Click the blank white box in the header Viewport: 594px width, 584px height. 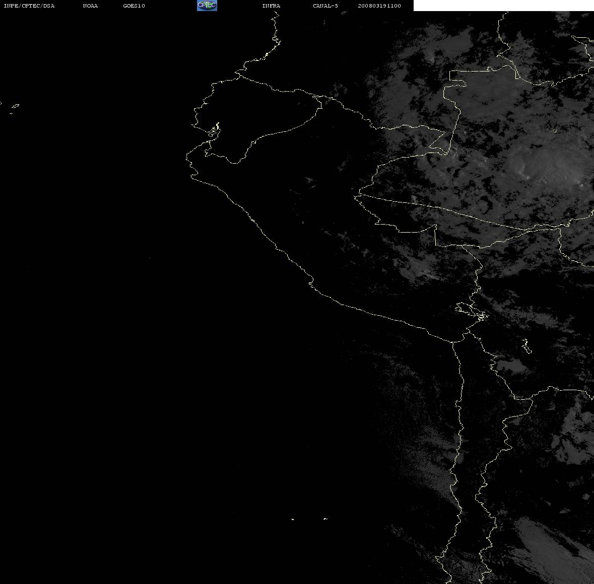(x=503, y=6)
